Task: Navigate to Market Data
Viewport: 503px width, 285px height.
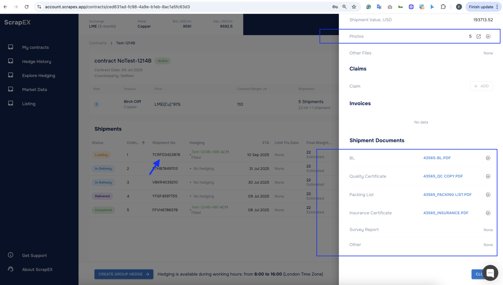Action: click(x=34, y=90)
